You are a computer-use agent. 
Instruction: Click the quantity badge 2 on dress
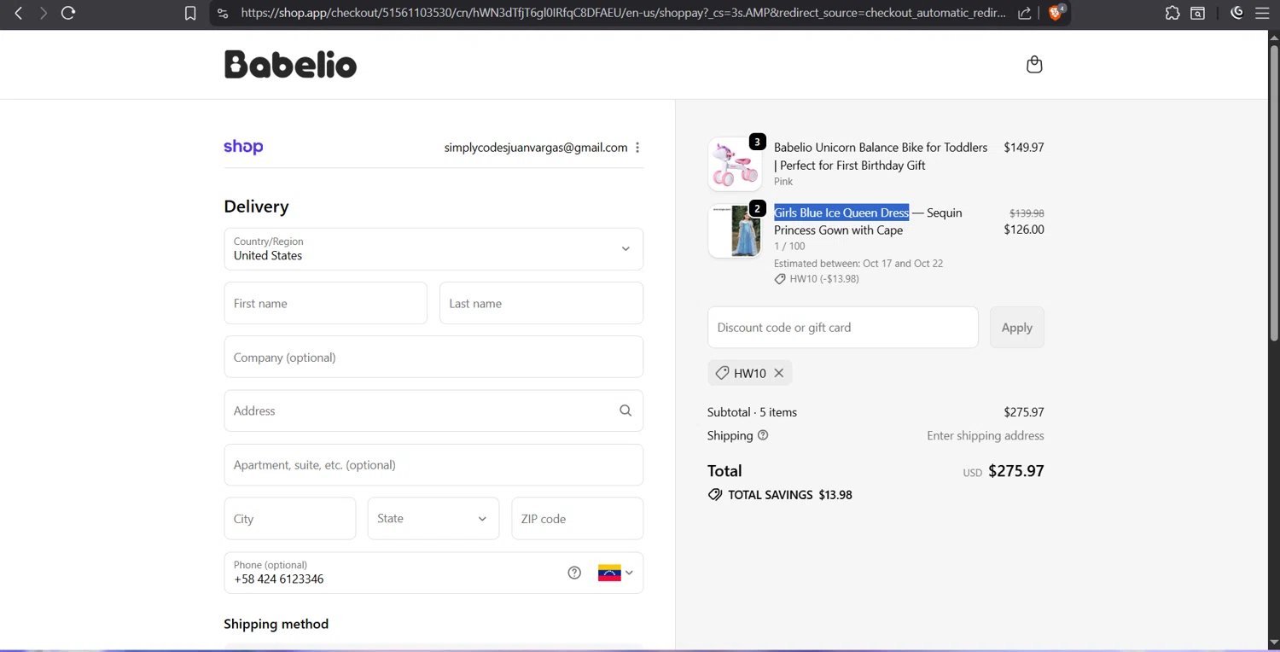coord(757,208)
